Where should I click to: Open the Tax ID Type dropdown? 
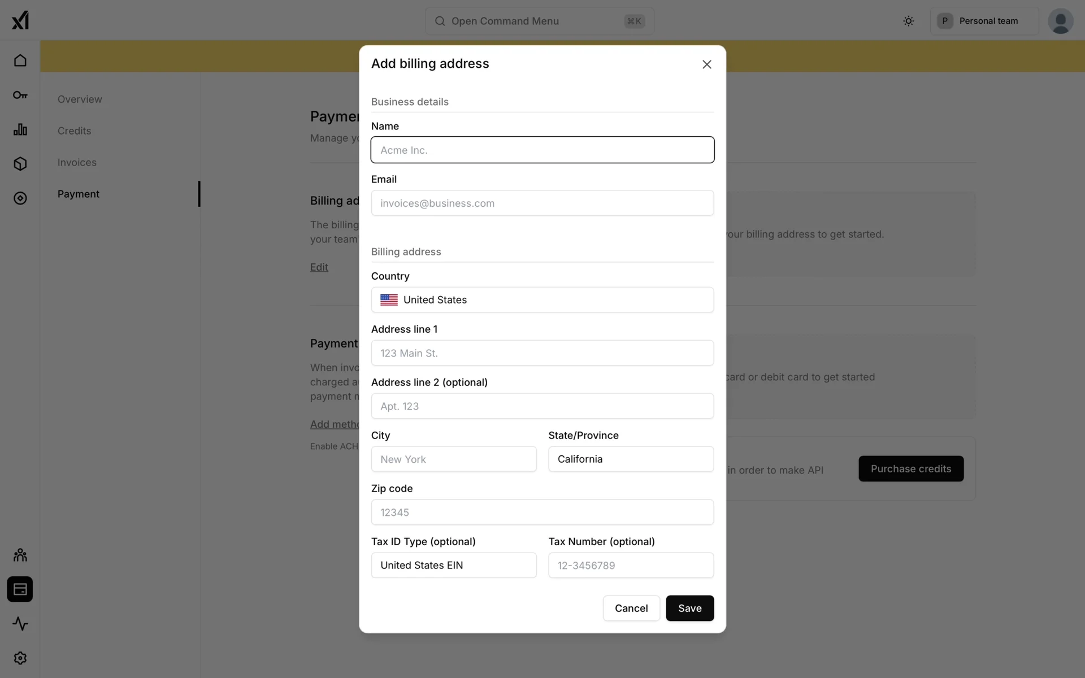[453, 566]
